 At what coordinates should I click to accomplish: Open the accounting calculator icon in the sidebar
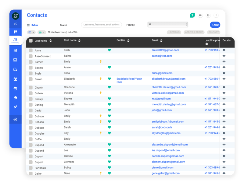tap(15, 51)
